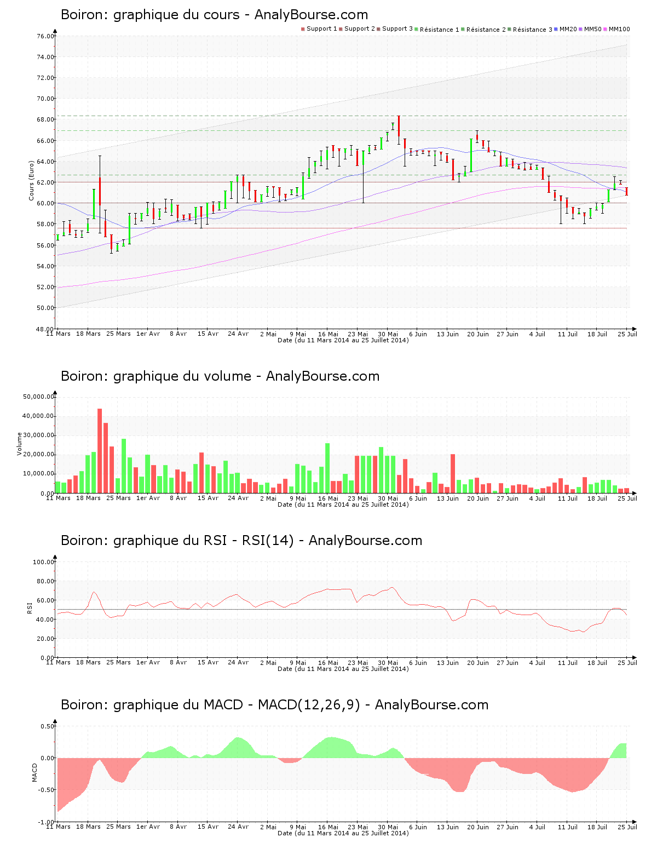Image resolution: width=657 pixels, height=849 pixels.
Task: Click the 50,000.00 volume axis value
Action: [x=38, y=397]
